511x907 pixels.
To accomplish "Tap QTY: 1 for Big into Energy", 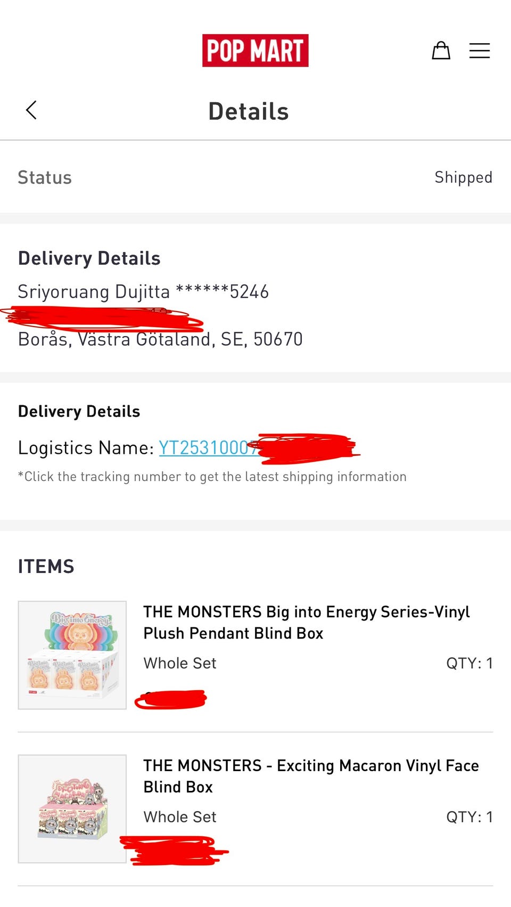I will (469, 663).
